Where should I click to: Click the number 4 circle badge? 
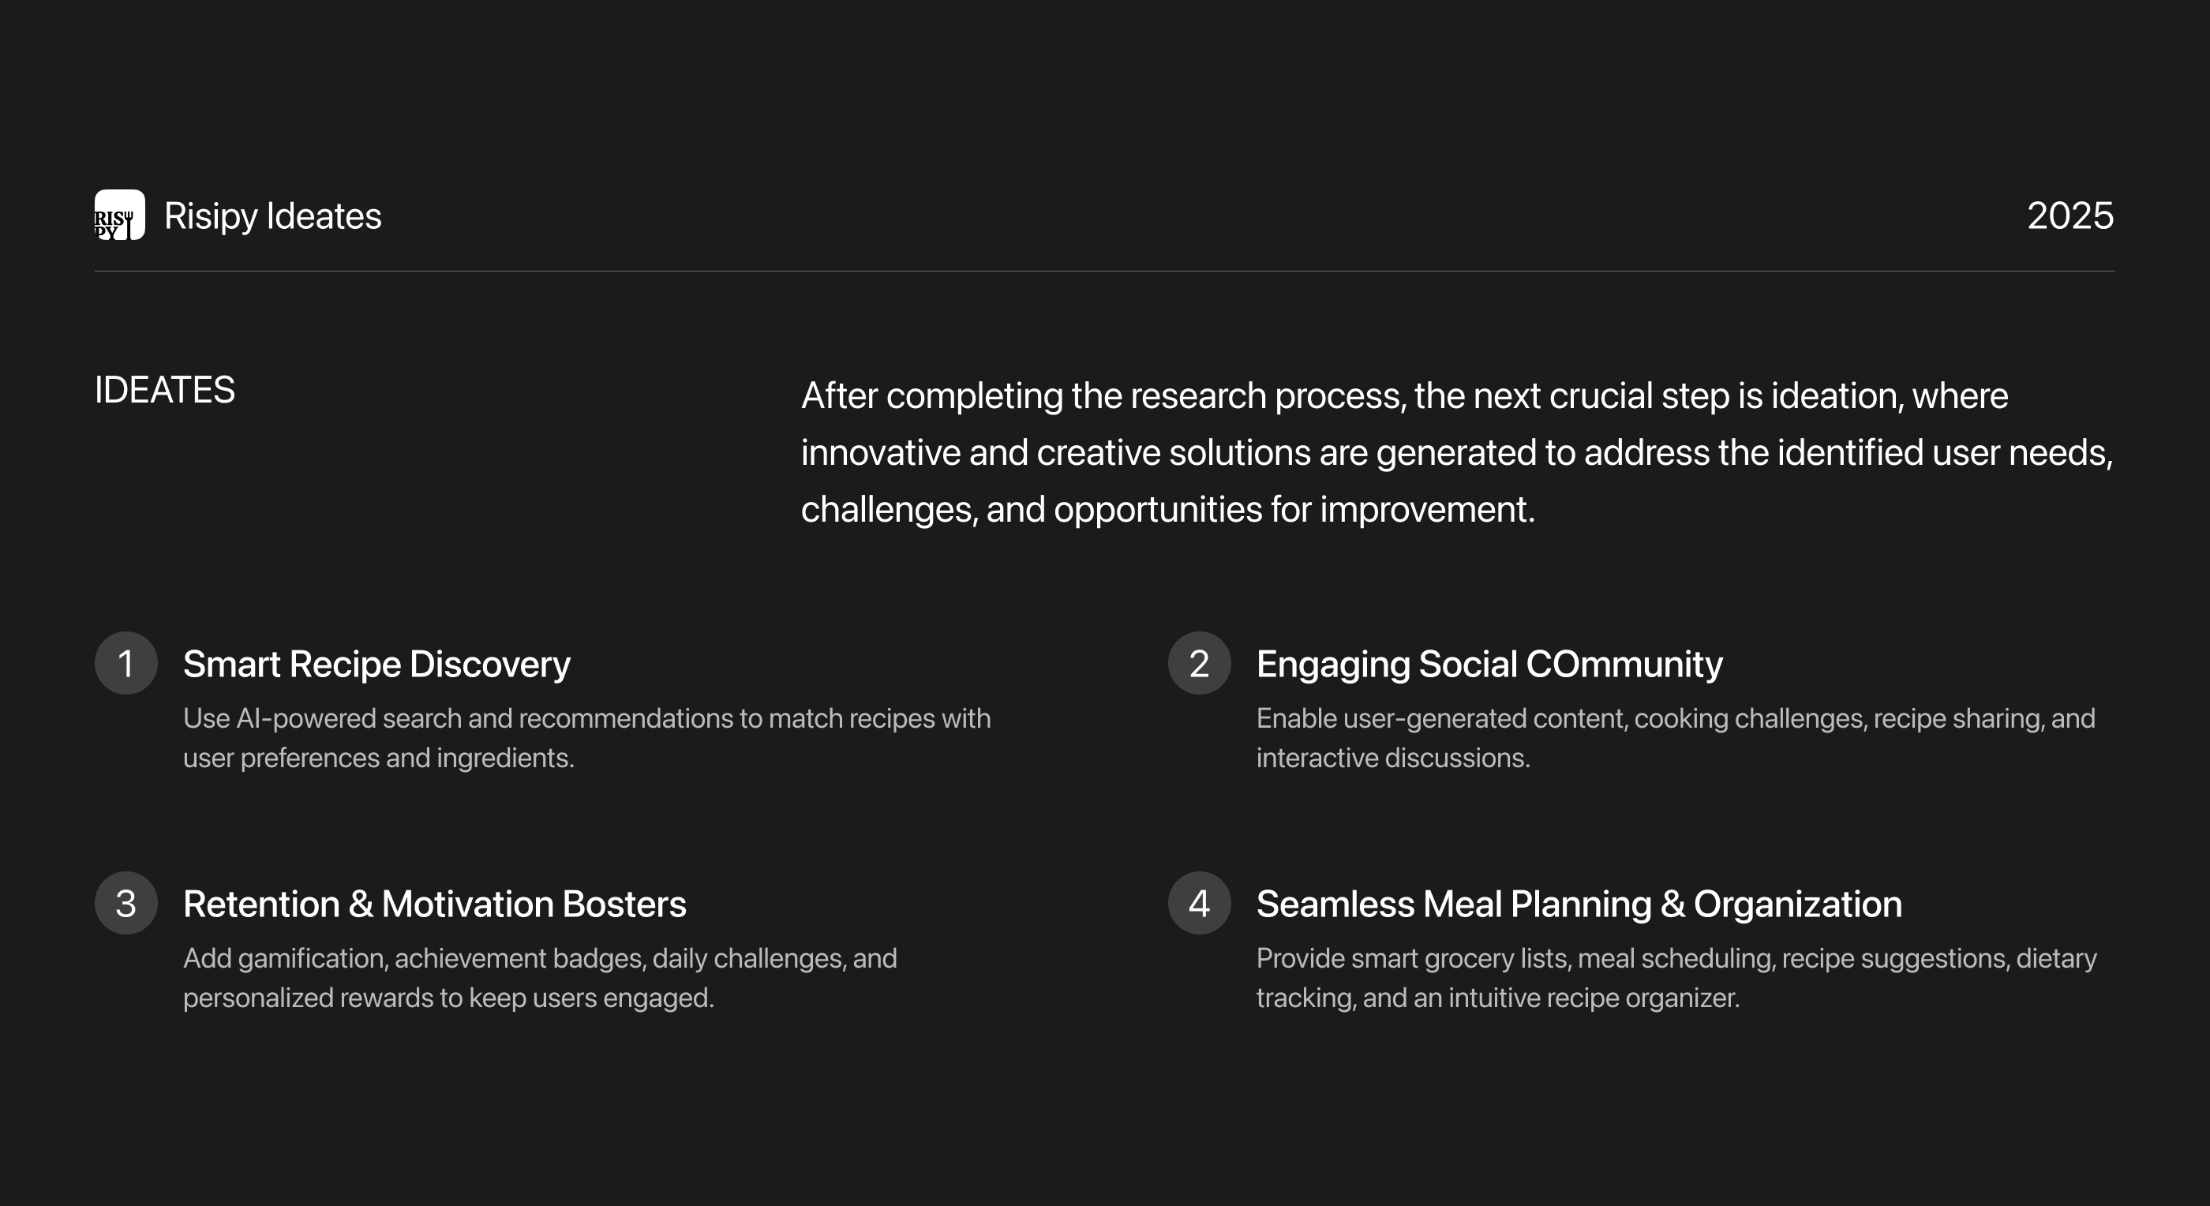1198,903
